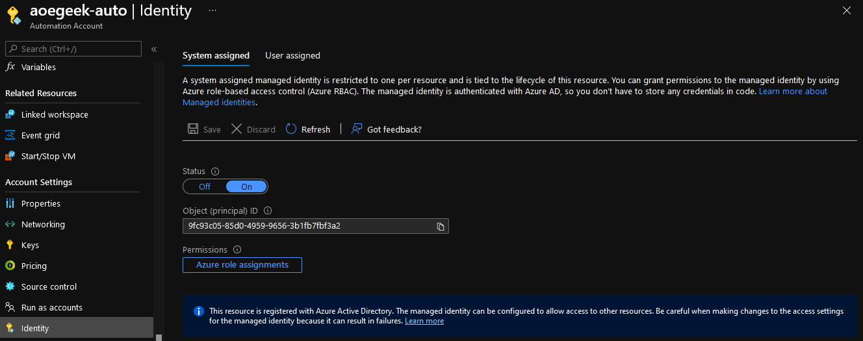Click the Source control gear icon
This screenshot has width=863, height=341.
(x=10, y=286)
